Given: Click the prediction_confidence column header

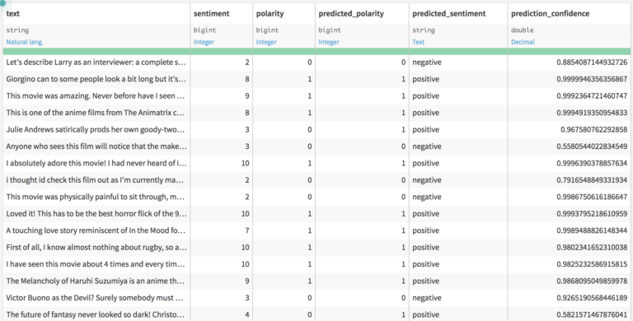Looking at the screenshot, I should [550, 13].
